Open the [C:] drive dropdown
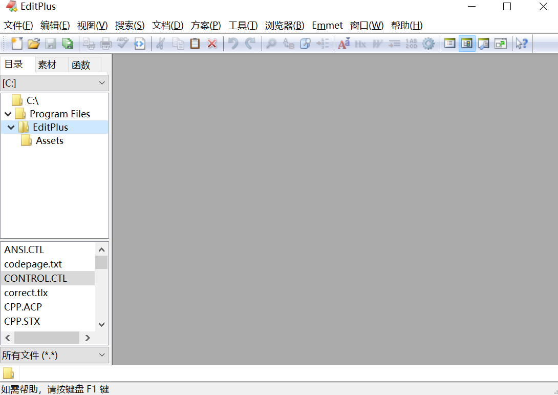558x395 pixels. 54,83
